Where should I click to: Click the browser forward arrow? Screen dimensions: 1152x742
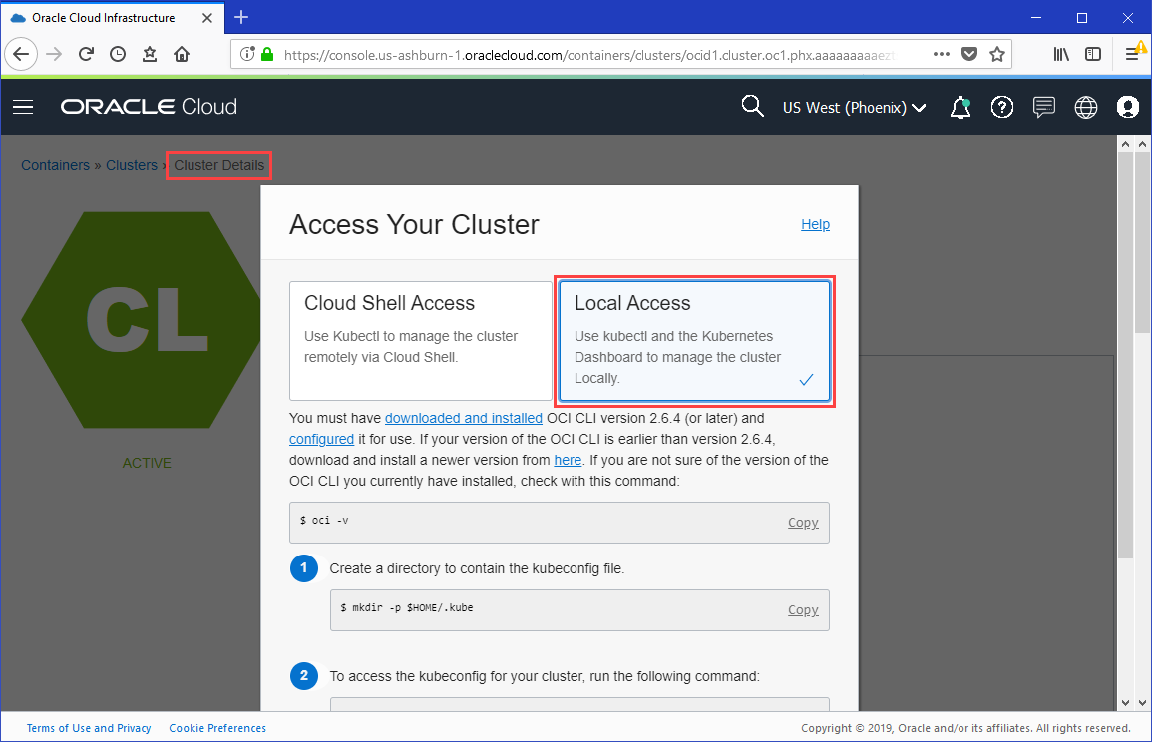54,55
